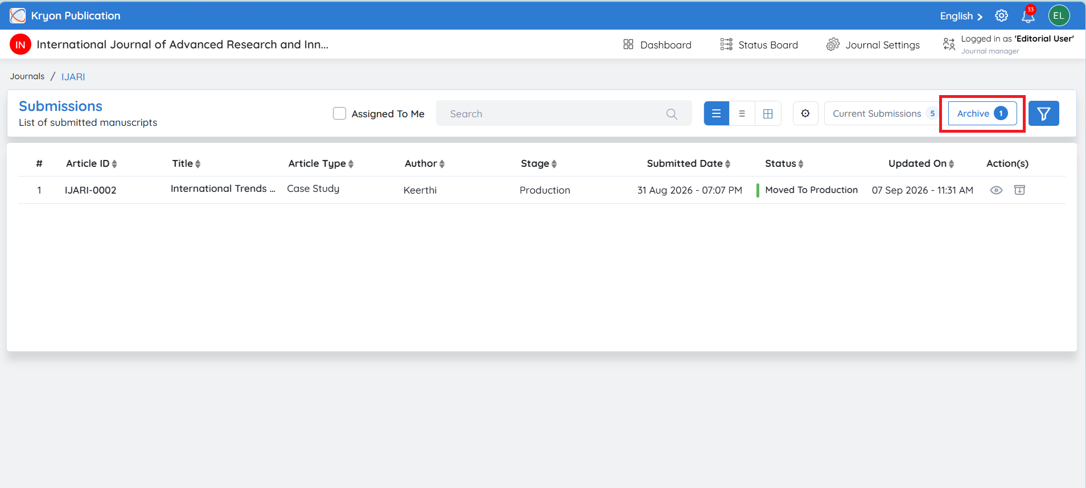Sort by Author column
The width and height of the screenshot is (1086, 488).
point(425,163)
